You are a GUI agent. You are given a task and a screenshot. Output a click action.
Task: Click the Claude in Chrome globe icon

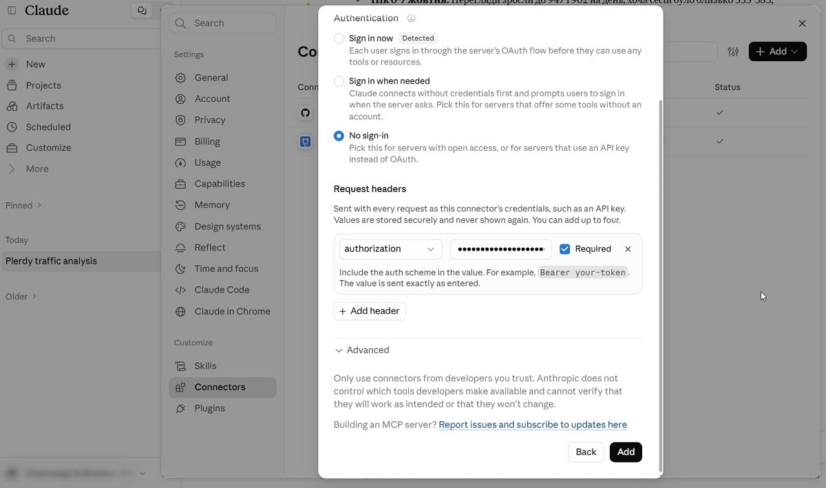click(180, 311)
